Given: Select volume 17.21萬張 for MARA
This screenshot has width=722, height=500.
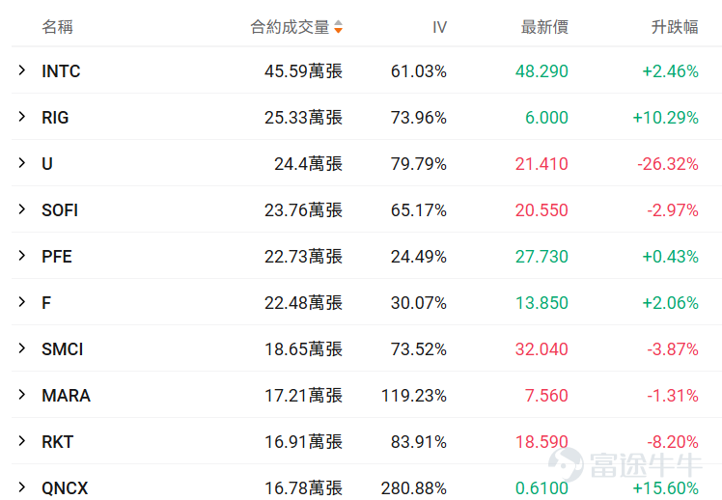Looking at the screenshot, I should pos(303,396).
